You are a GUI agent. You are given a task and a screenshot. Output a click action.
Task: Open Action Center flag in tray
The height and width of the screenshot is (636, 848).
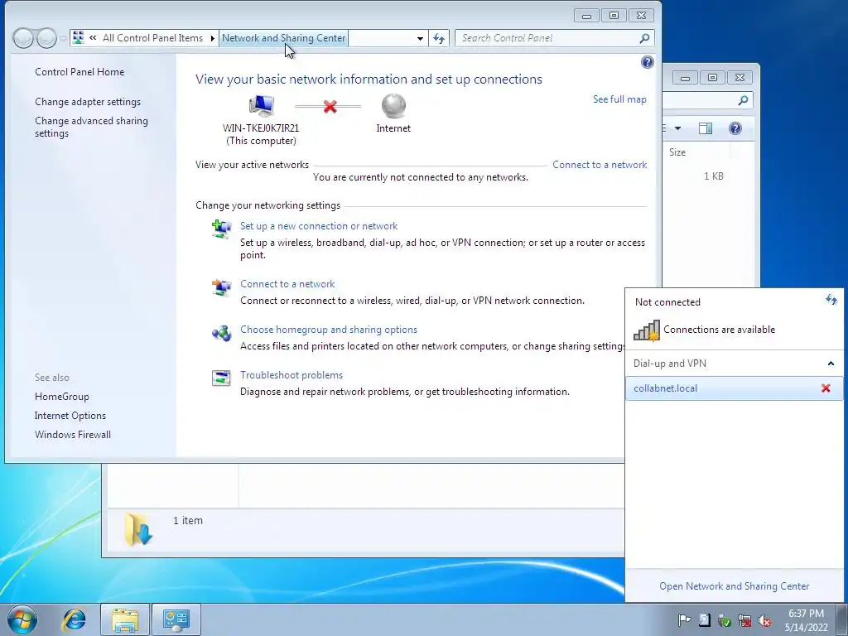tap(684, 620)
